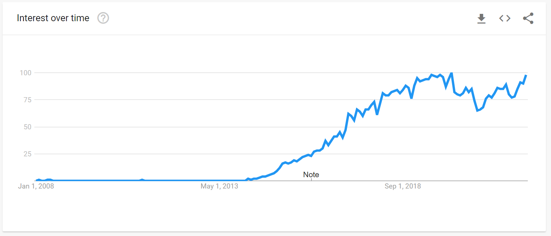Click the 50 value on the y-axis
The width and height of the screenshot is (551, 236).
tap(28, 127)
